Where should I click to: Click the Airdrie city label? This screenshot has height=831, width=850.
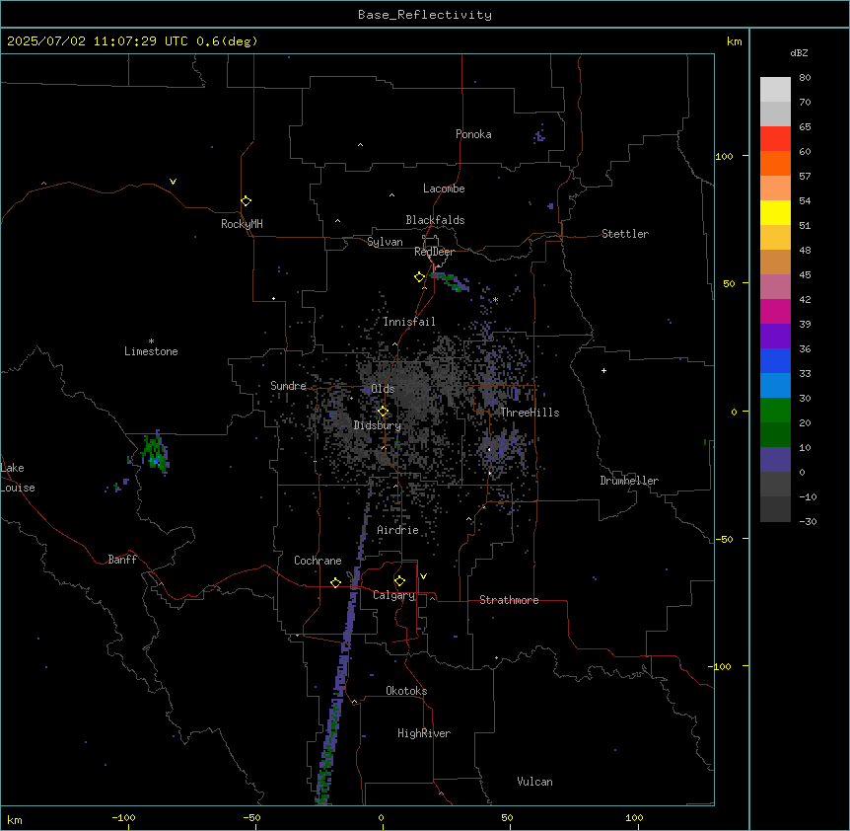tap(398, 530)
